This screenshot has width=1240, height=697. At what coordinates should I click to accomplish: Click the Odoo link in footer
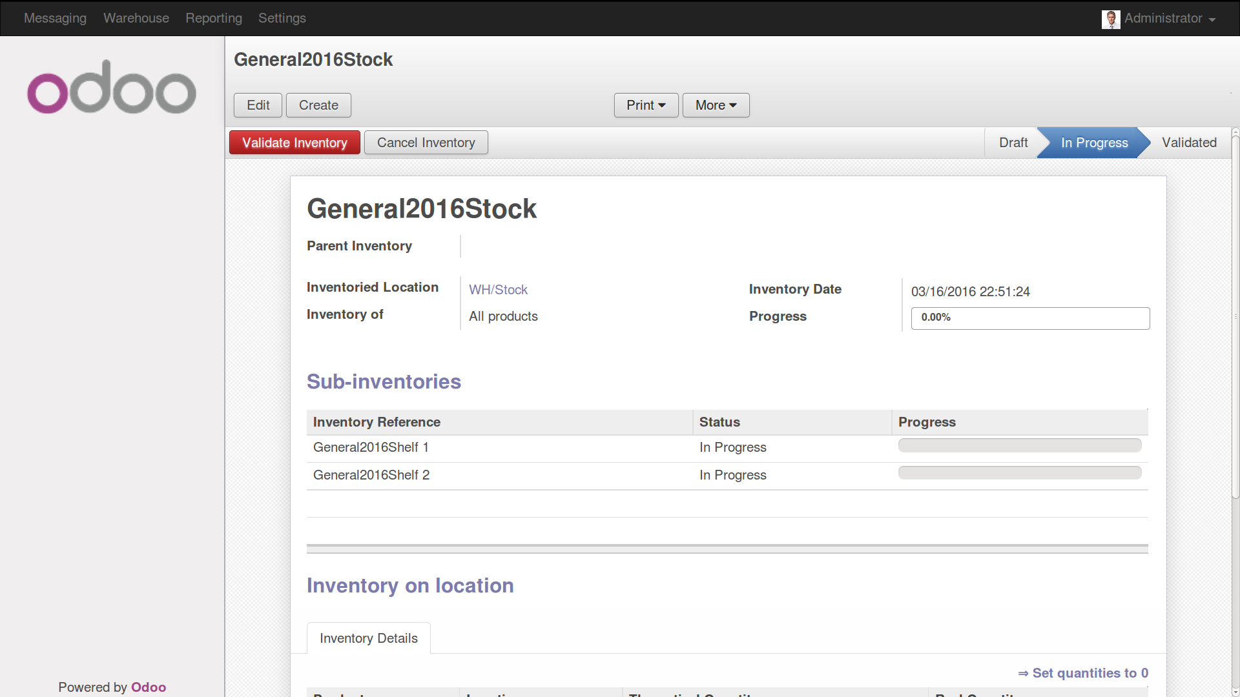click(149, 687)
